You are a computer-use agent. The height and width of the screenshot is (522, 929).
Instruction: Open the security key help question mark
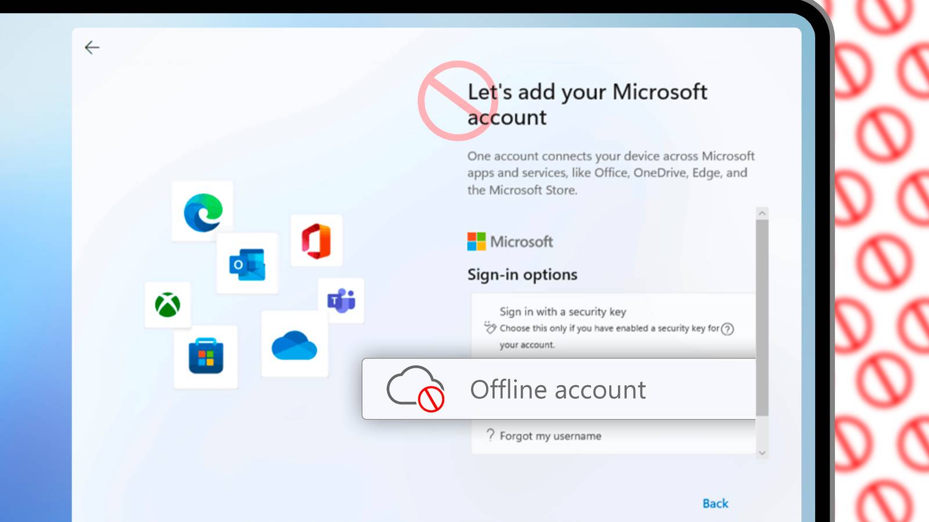point(728,329)
